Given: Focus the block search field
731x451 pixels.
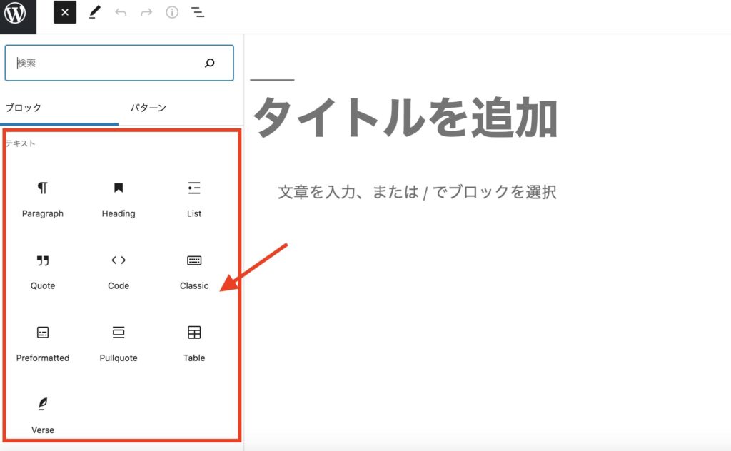Looking at the screenshot, I should tap(119, 63).
